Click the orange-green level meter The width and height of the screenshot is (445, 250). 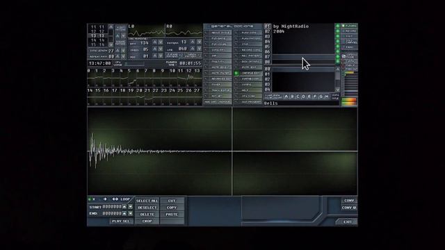[x=349, y=102]
